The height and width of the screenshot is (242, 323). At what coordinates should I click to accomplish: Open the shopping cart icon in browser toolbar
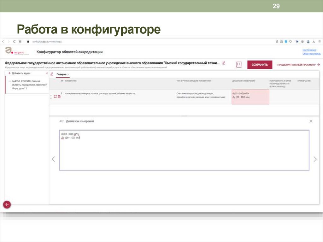[297, 41]
